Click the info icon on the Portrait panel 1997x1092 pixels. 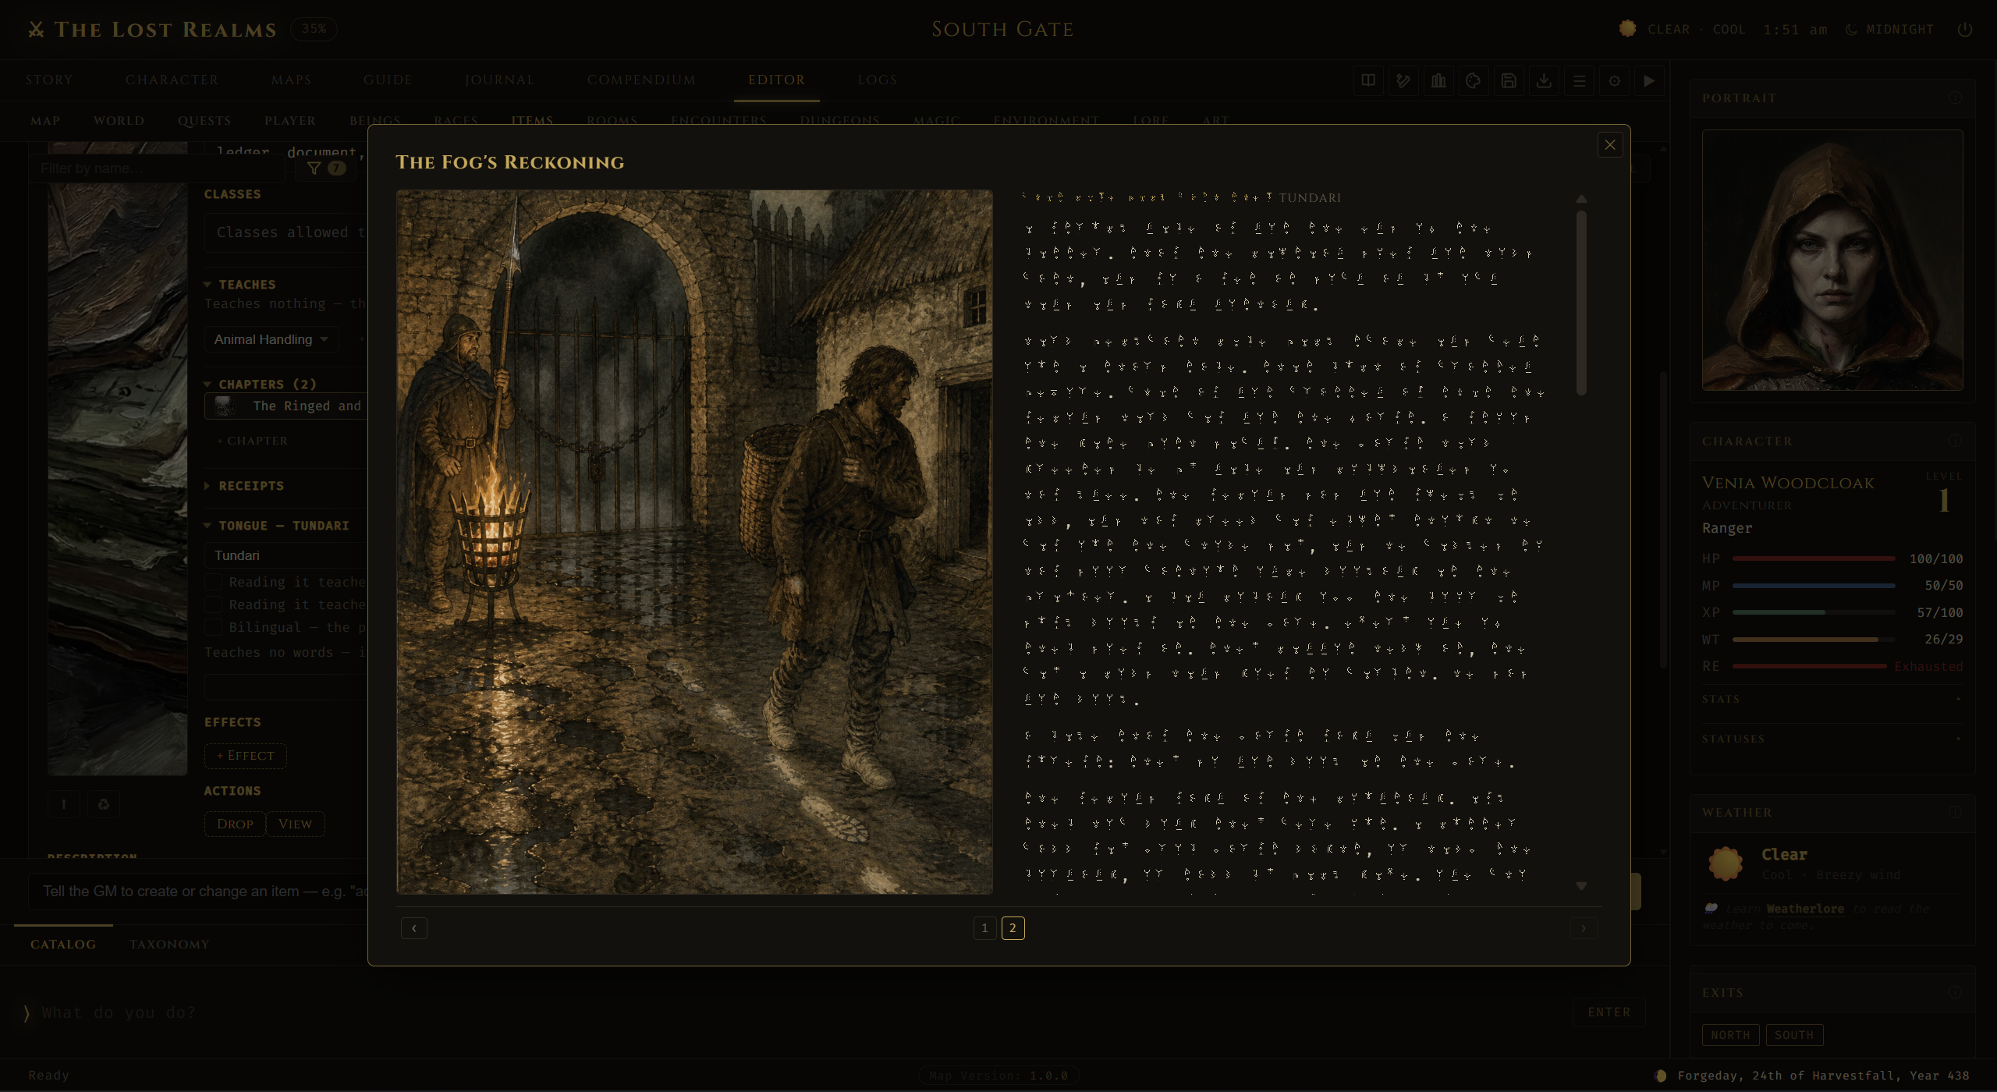(1955, 97)
